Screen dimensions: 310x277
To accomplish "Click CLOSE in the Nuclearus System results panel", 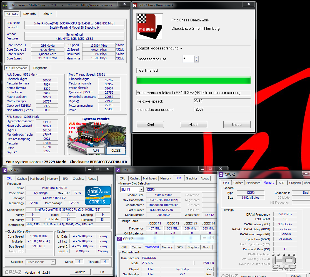I will click(x=116, y=151).
